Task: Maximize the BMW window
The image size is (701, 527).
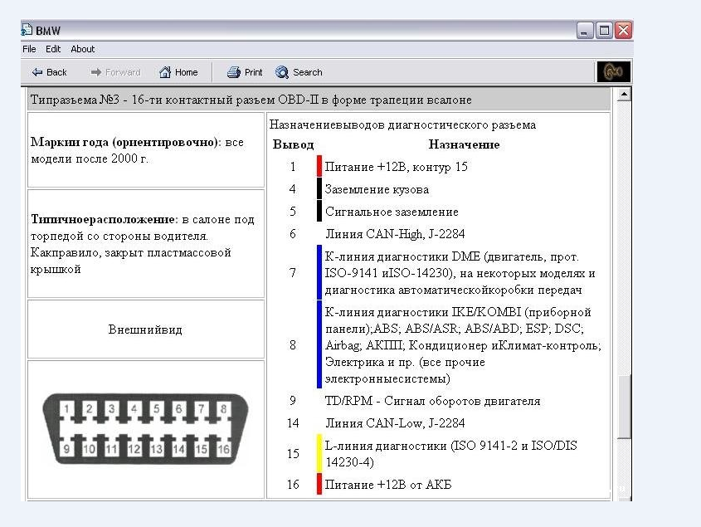Action: coord(604,31)
